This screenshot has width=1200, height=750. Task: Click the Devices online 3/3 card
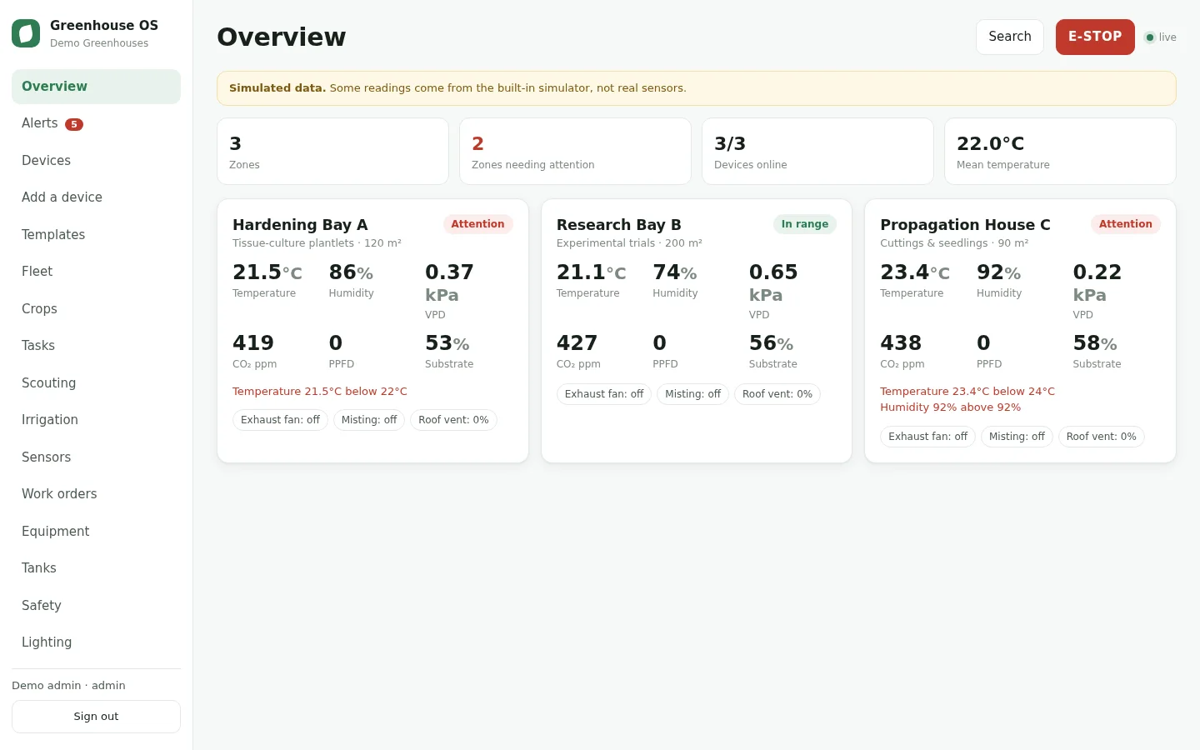coord(817,151)
